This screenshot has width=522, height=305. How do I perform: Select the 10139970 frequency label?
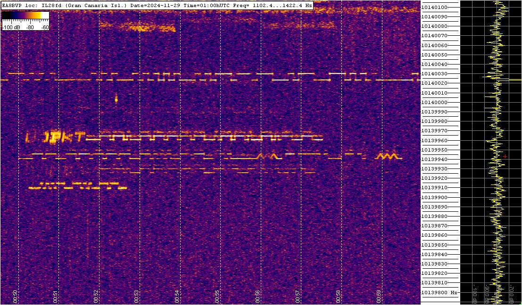(x=433, y=131)
